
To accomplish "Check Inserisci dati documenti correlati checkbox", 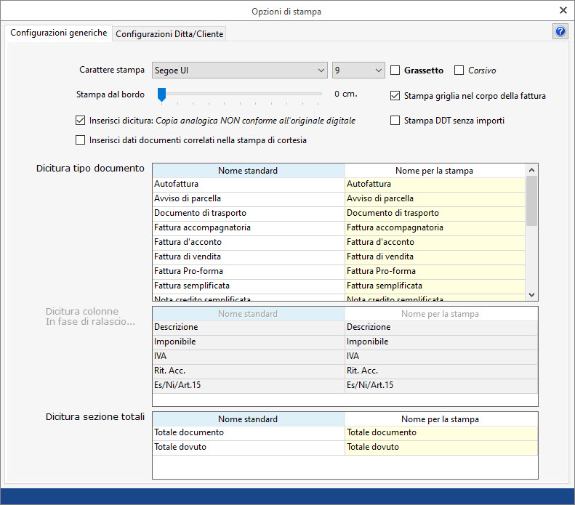I will tap(80, 140).
